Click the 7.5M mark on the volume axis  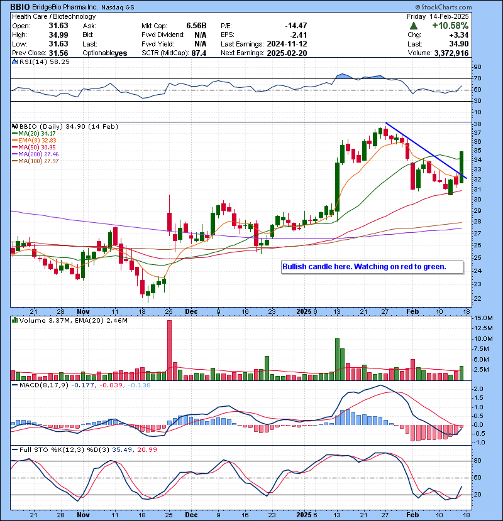[x=482, y=349]
